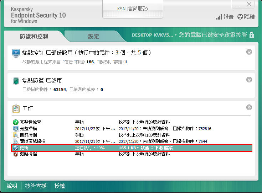Expand the 端點控制 section chevron
The width and height of the screenshot is (262, 193).
point(249,52)
